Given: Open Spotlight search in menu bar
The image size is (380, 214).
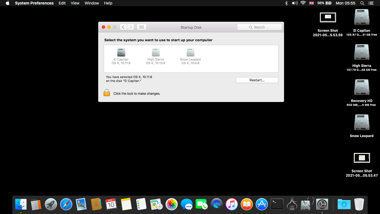Looking at the screenshot, I should coord(362,3).
